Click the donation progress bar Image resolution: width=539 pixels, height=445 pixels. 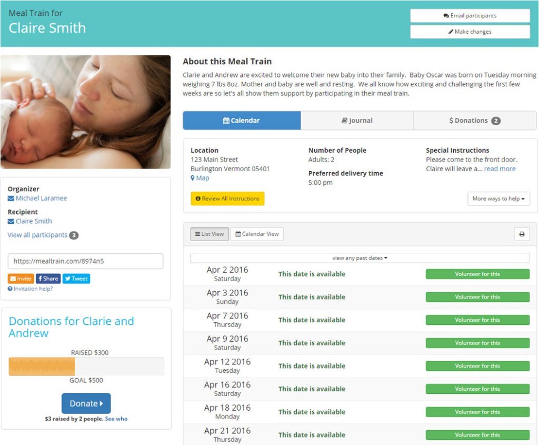pyautogui.click(x=86, y=367)
